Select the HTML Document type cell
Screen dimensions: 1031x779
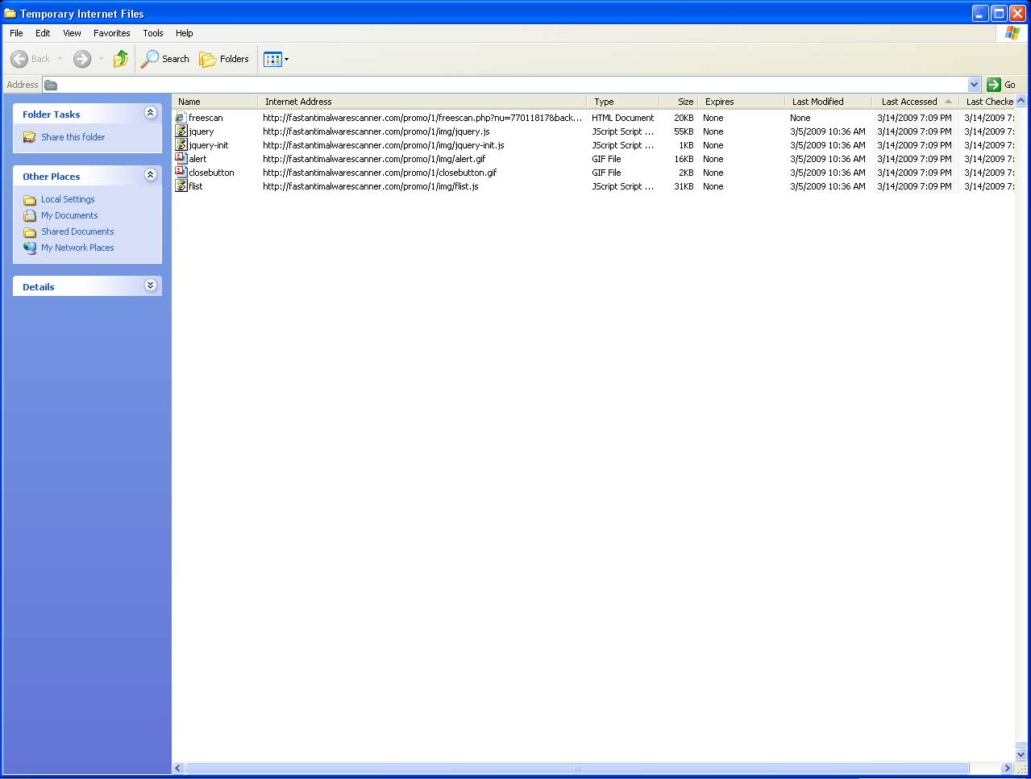coord(622,118)
